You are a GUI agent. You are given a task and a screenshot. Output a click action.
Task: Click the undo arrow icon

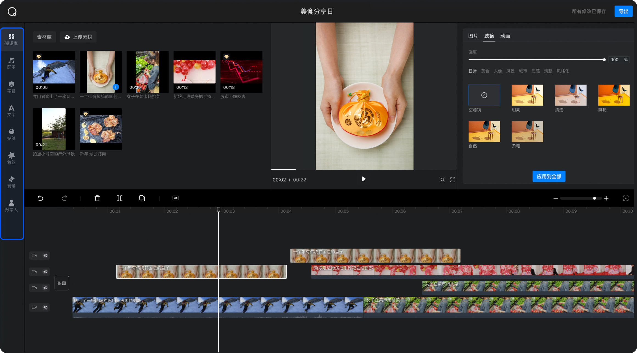(40, 198)
